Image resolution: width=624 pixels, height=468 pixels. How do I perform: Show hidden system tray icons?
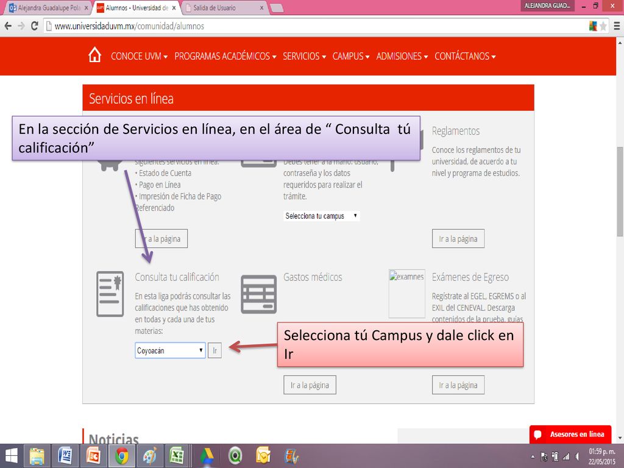[x=533, y=456]
